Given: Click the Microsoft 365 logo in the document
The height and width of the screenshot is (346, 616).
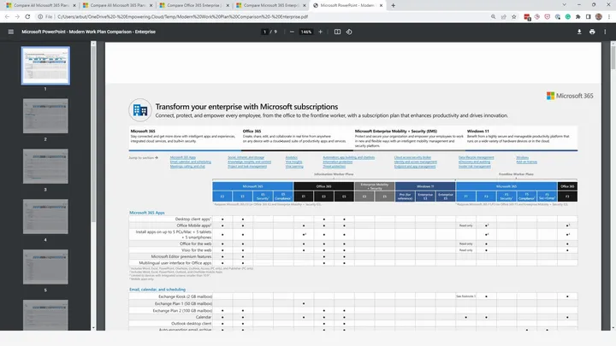Looking at the screenshot, I should tap(570, 96).
